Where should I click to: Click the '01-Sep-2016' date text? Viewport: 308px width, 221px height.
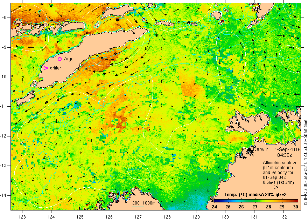click(x=286, y=149)
